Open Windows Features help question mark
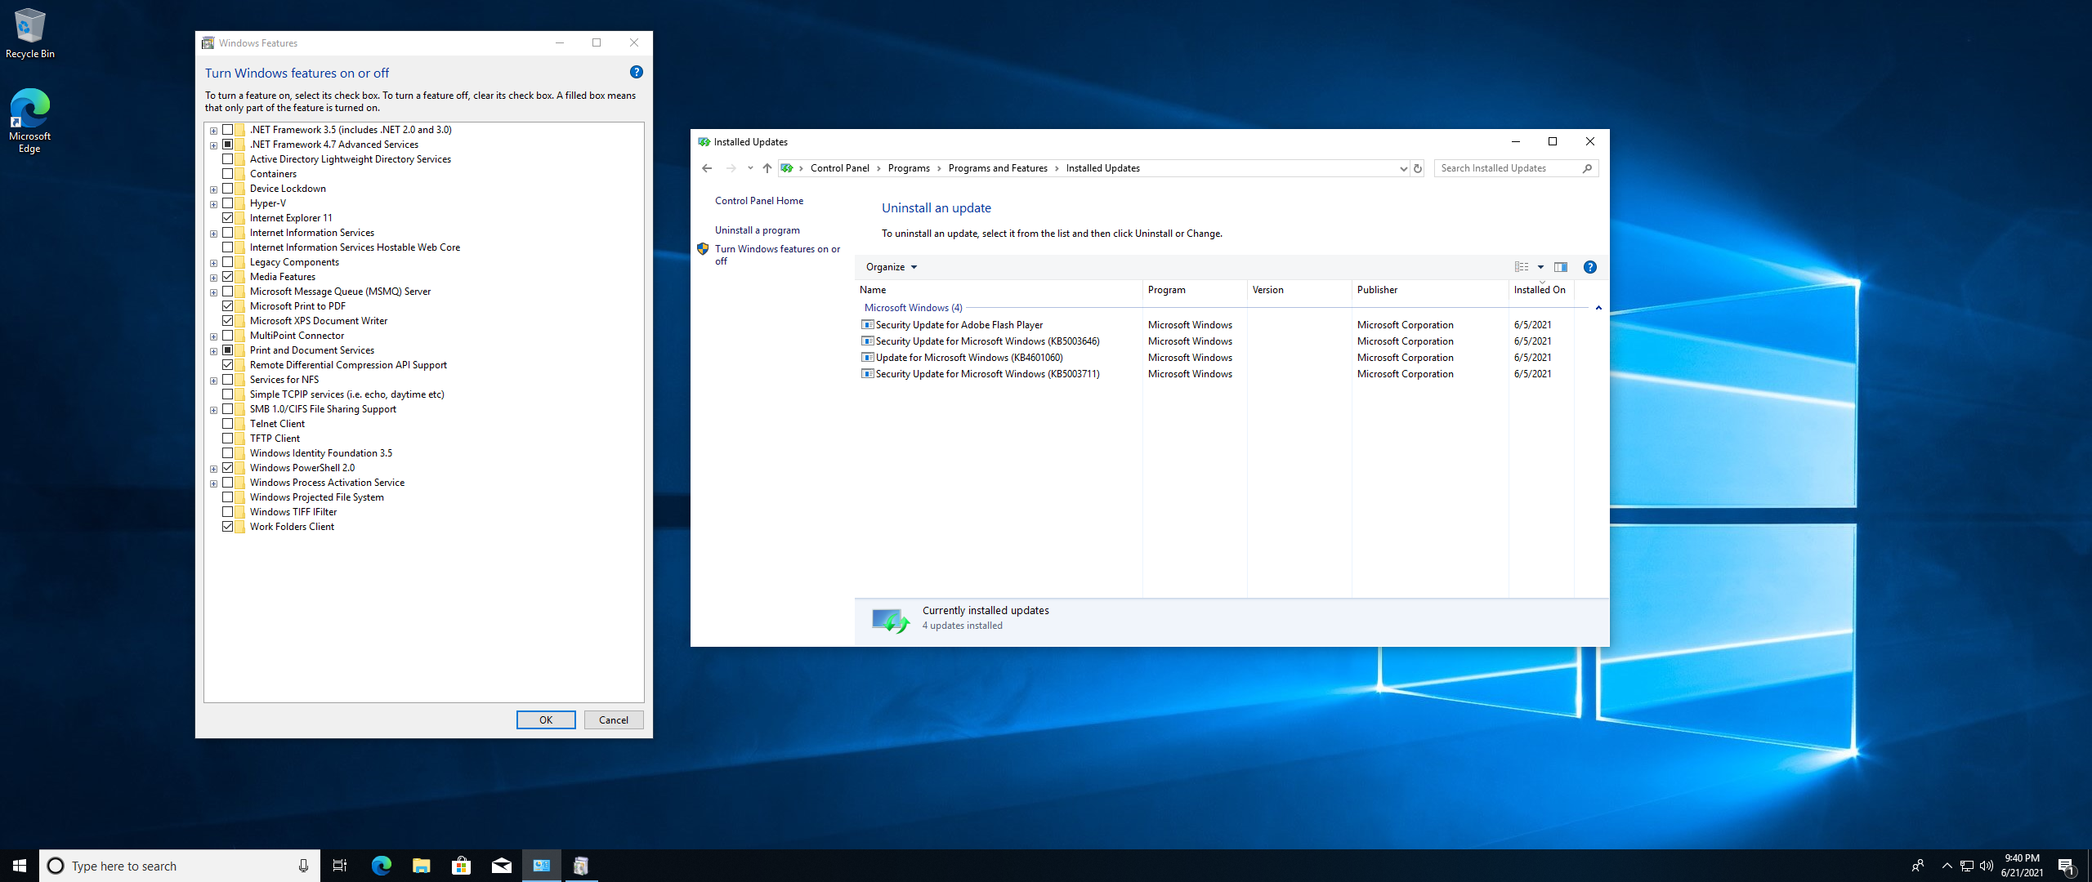Screen dimensions: 2092x882 pos(637,72)
